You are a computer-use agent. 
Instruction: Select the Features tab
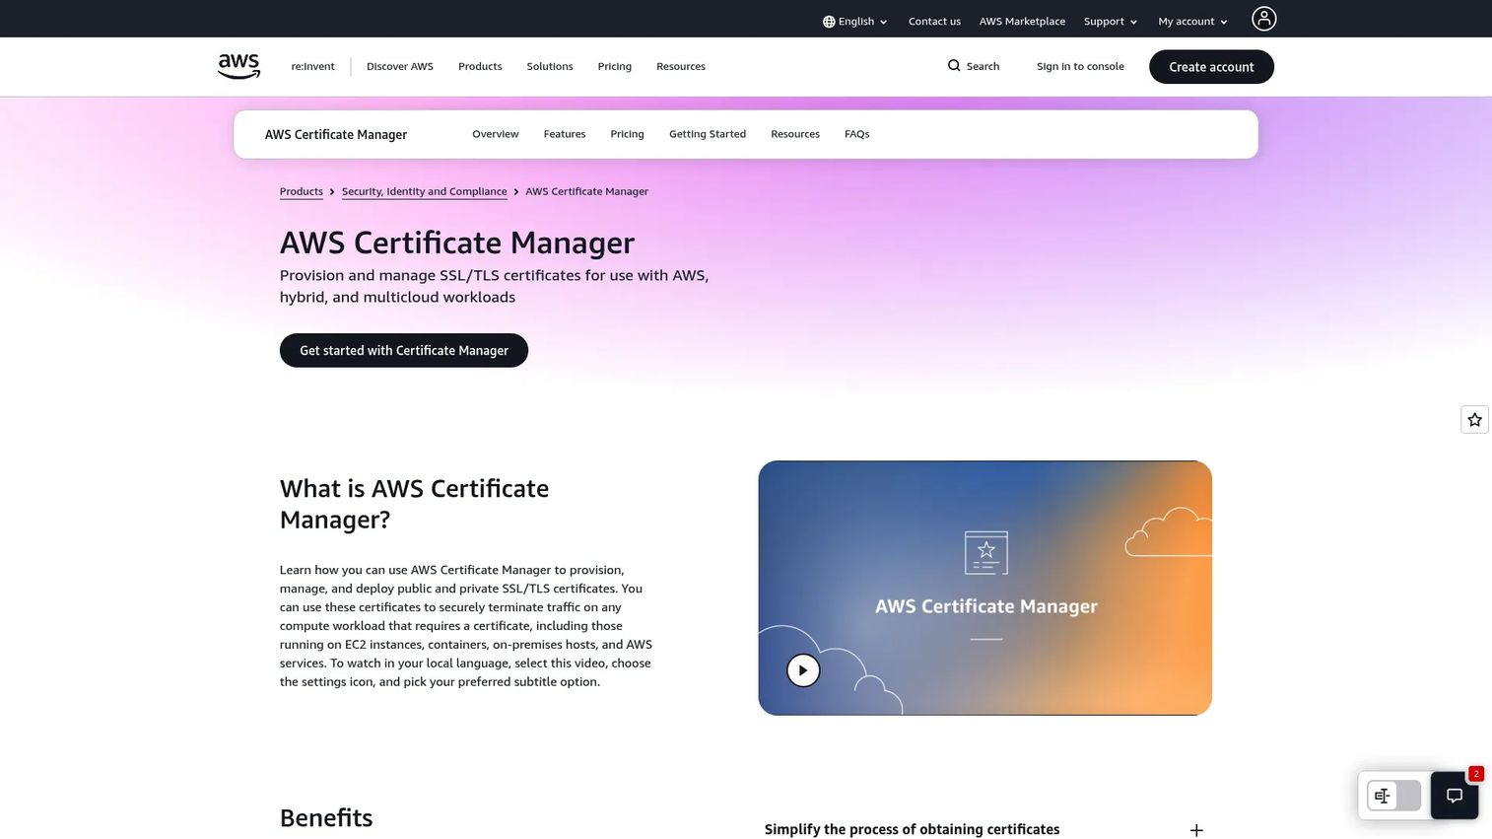click(x=565, y=134)
